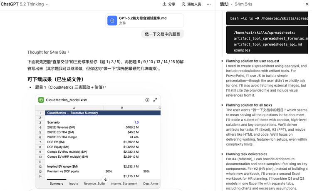Click the blue document icon of attachment
This screenshot has width=312, height=191.
pyautogui.click(x=112, y=20)
